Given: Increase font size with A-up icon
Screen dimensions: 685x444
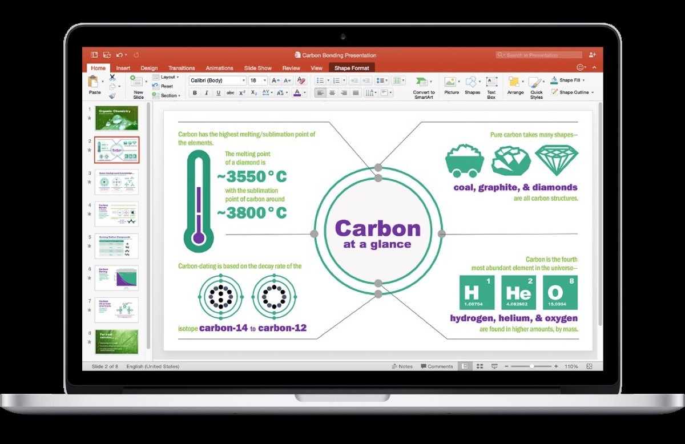Looking at the screenshot, I should [276, 81].
